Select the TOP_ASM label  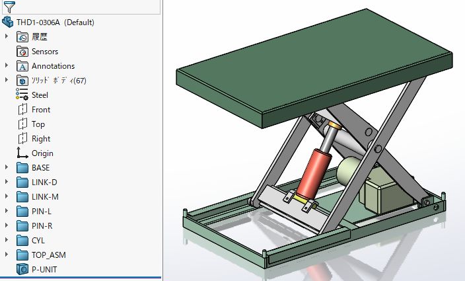(49, 255)
